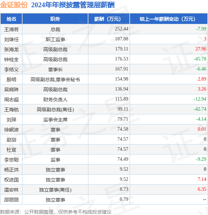Click salary value 79.71
Viewport: 208px width, 215px height.
point(123,119)
